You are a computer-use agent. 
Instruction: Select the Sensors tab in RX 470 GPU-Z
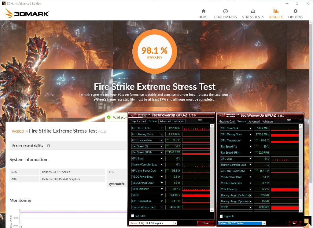tap(153, 121)
